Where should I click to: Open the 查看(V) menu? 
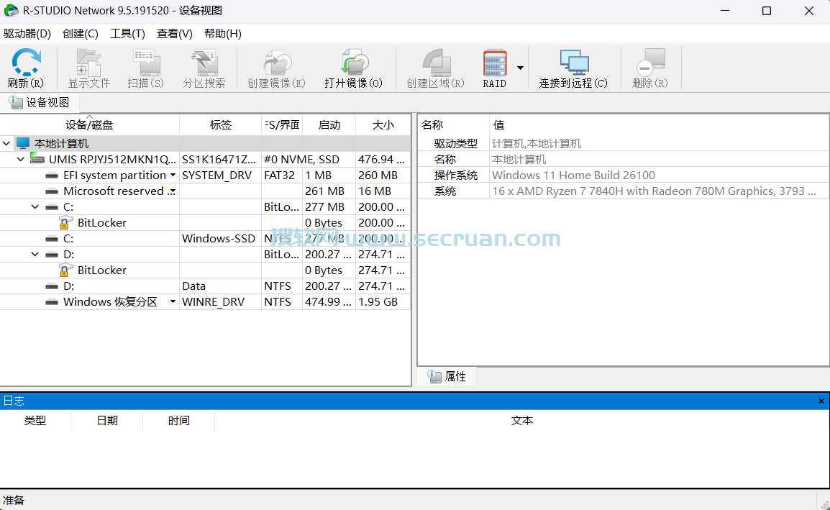click(175, 33)
